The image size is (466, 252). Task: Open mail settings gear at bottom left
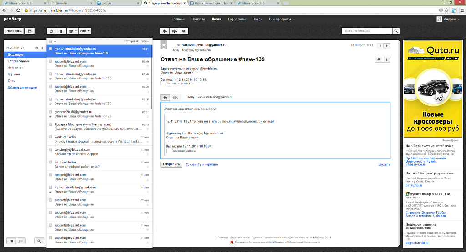click(x=40, y=241)
